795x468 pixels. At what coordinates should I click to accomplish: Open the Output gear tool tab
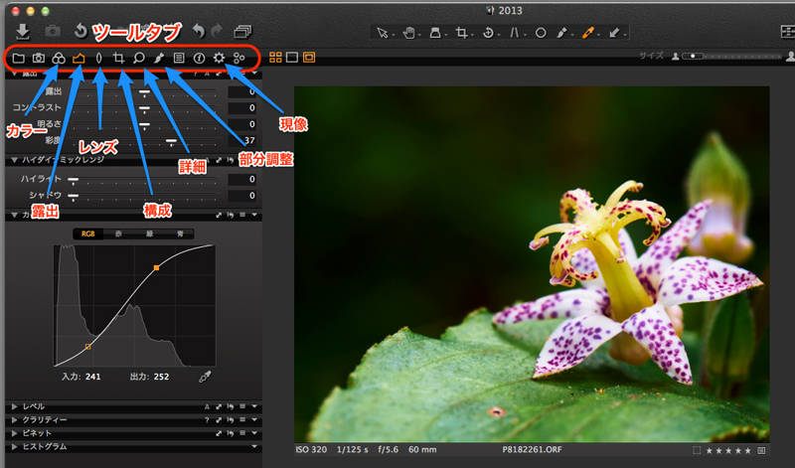pos(219,59)
